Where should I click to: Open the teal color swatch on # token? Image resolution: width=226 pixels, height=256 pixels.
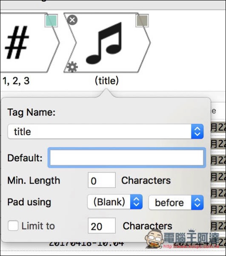tap(51, 21)
